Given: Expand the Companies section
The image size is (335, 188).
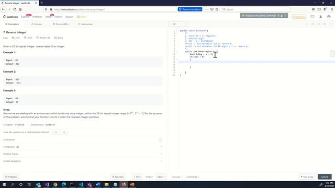Looking at the screenshot, I should [83, 147].
